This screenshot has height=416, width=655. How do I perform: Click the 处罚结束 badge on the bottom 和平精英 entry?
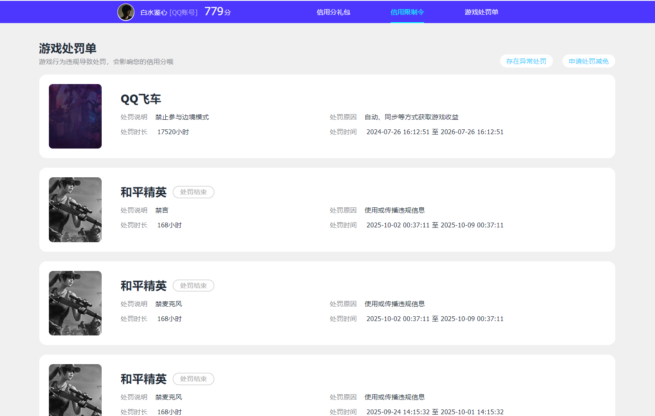pyautogui.click(x=193, y=379)
